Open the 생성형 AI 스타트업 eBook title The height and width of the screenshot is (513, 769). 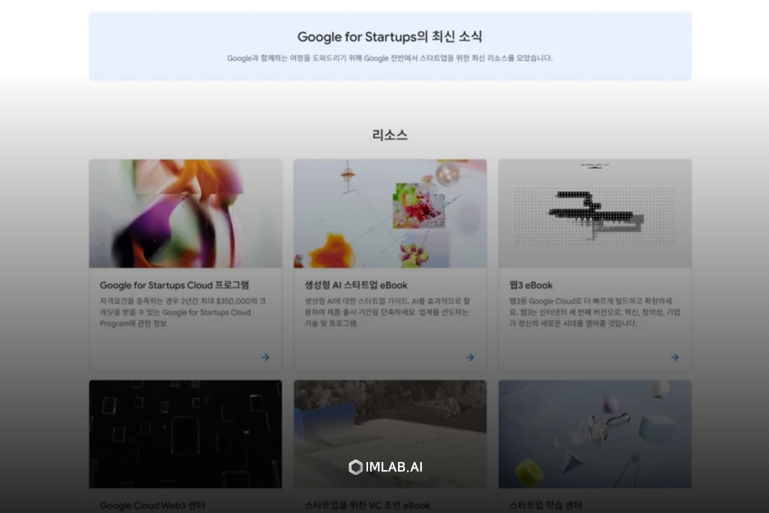[356, 285]
